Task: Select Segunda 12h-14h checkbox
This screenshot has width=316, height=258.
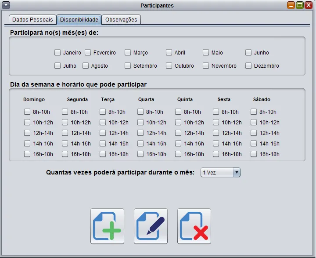Action: click(65, 133)
